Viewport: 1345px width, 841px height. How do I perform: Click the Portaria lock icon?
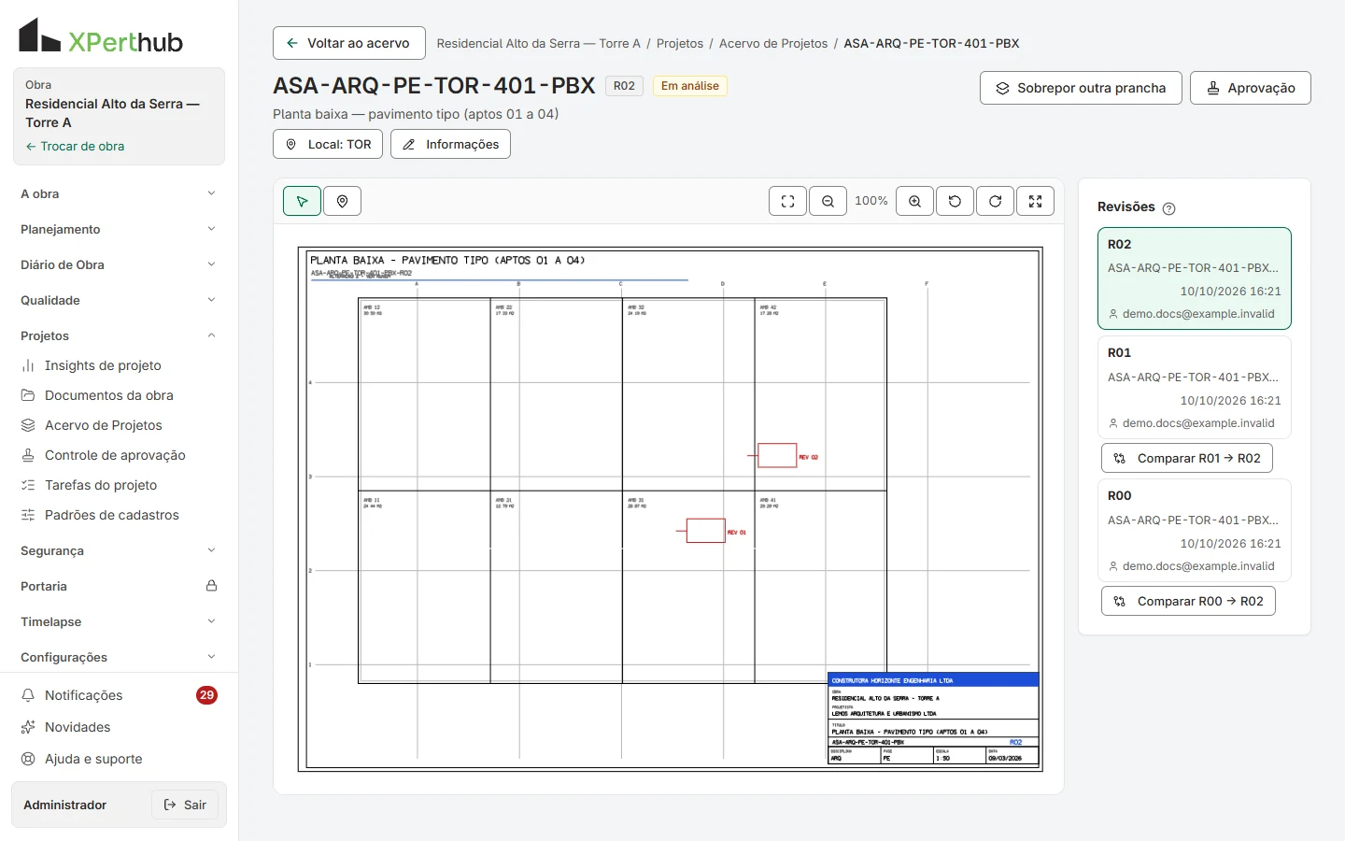pos(212,586)
